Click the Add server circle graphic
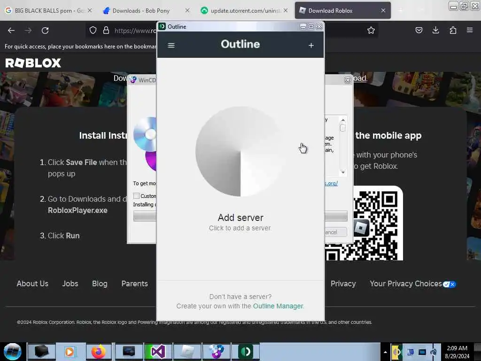 tap(240, 151)
